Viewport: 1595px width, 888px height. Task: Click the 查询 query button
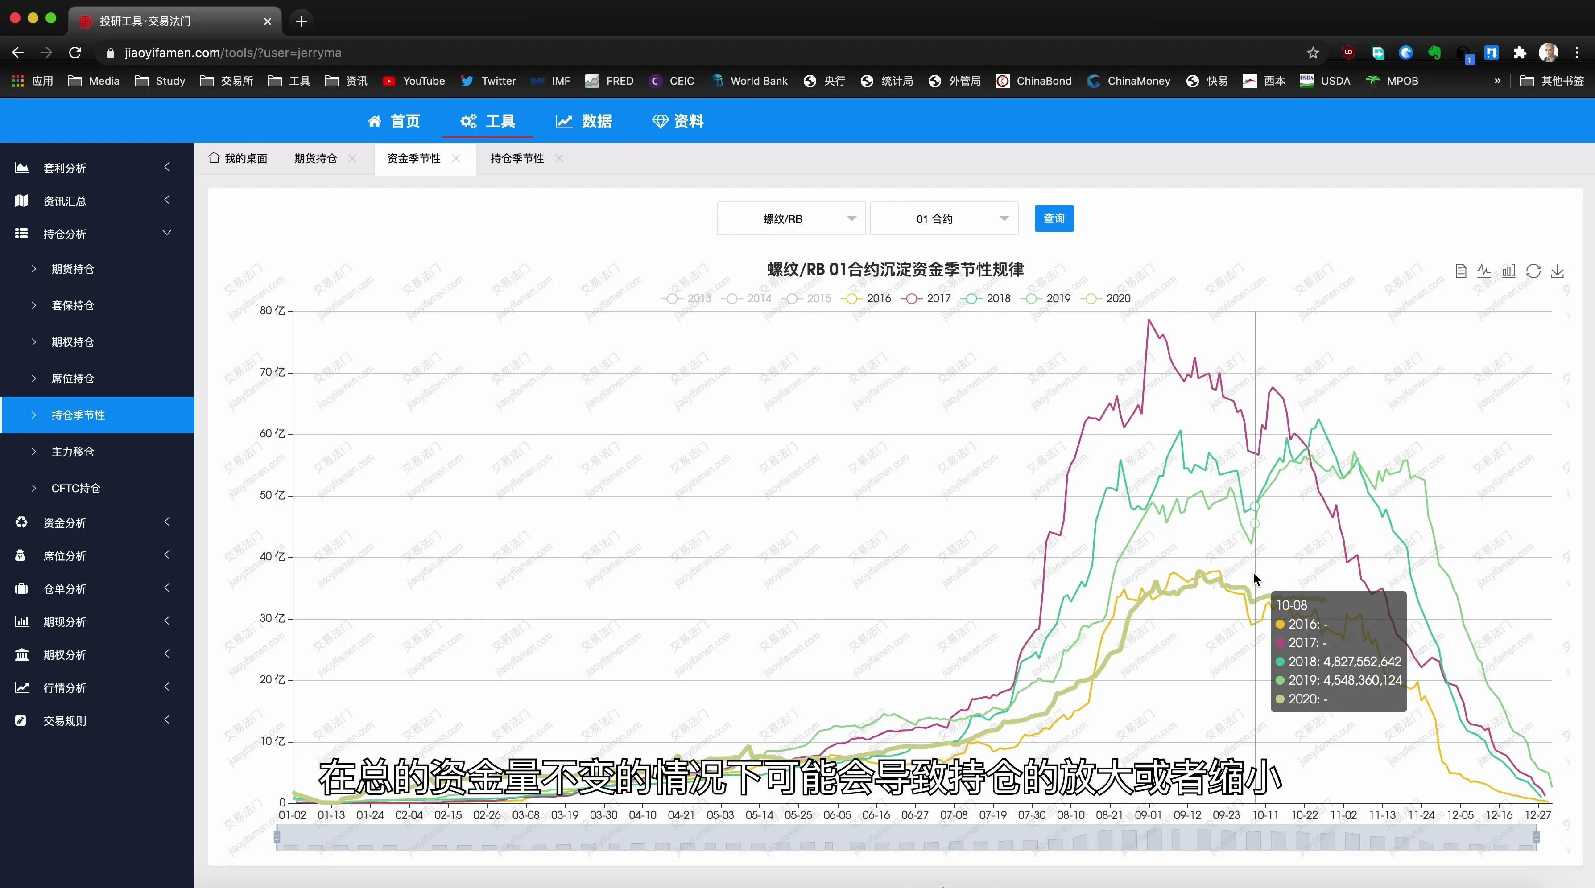tap(1054, 218)
